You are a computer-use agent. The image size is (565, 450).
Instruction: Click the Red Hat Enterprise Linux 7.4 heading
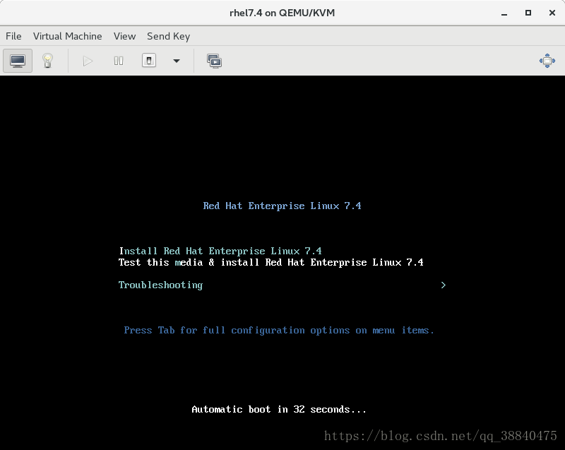click(x=282, y=206)
